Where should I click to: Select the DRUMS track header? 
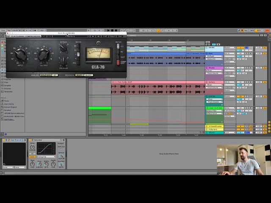[x=214, y=49]
